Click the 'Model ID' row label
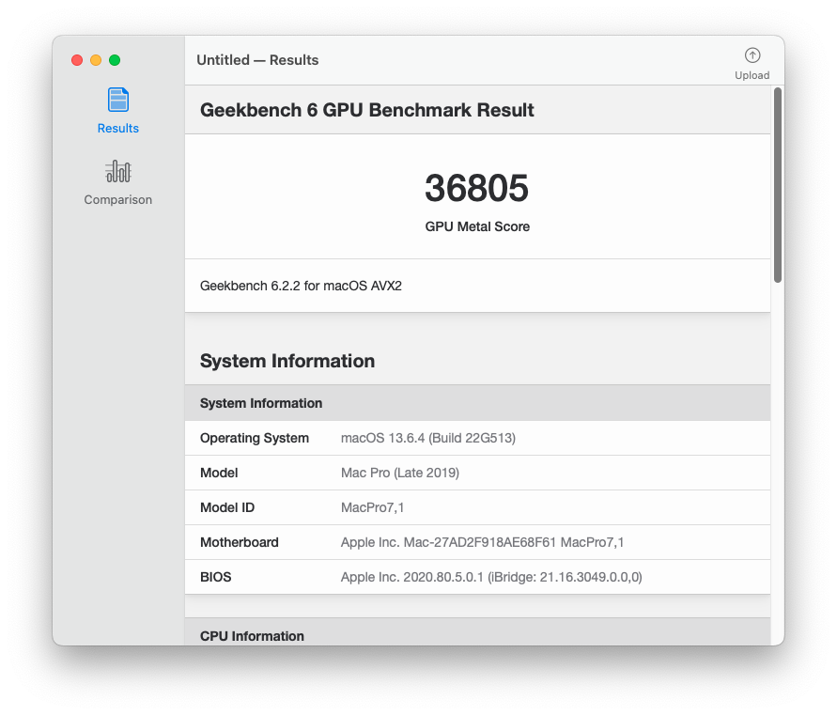The height and width of the screenshot is (715, 837). (x=227, y=507)
